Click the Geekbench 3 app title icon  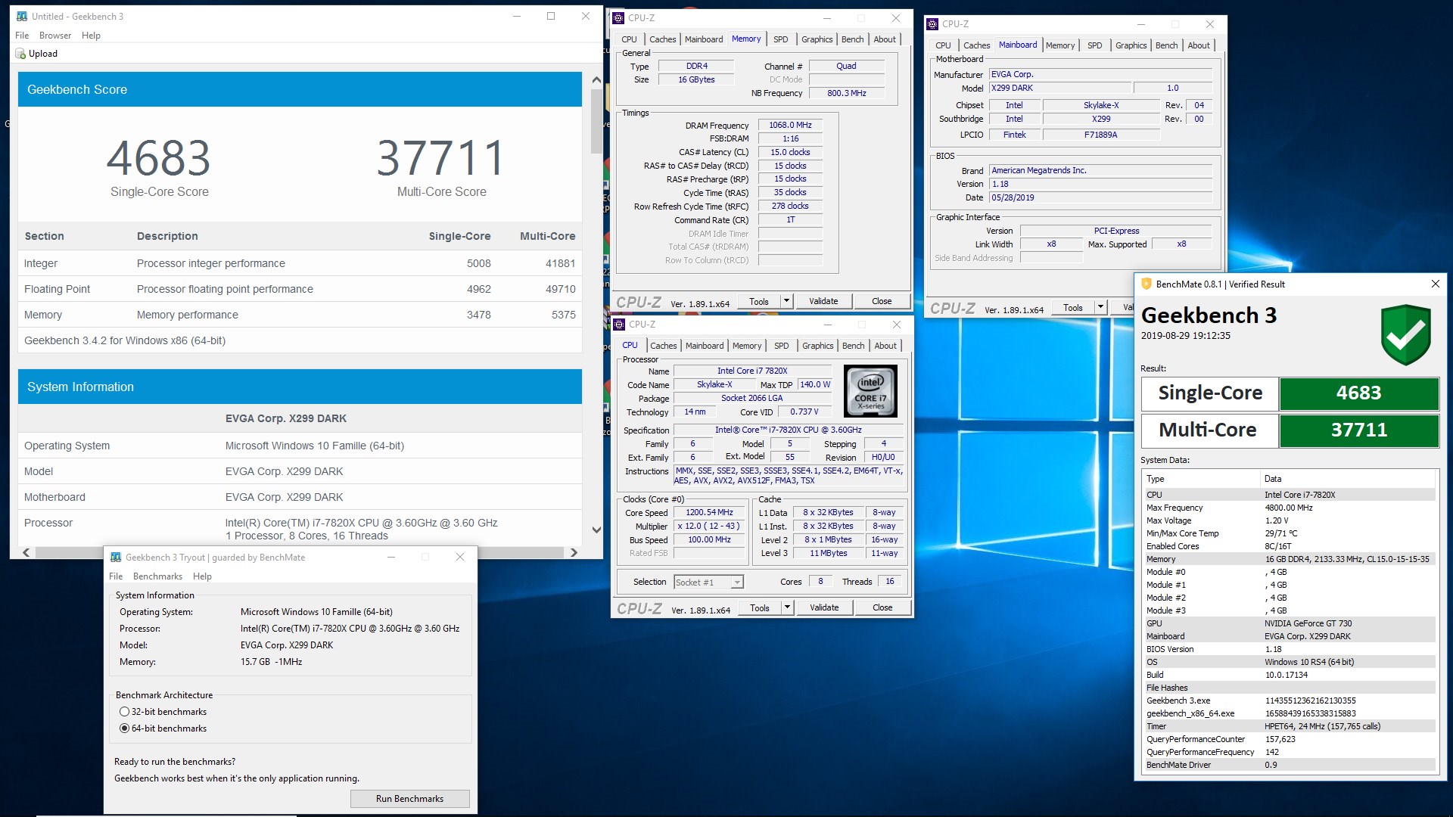point(21,16)
